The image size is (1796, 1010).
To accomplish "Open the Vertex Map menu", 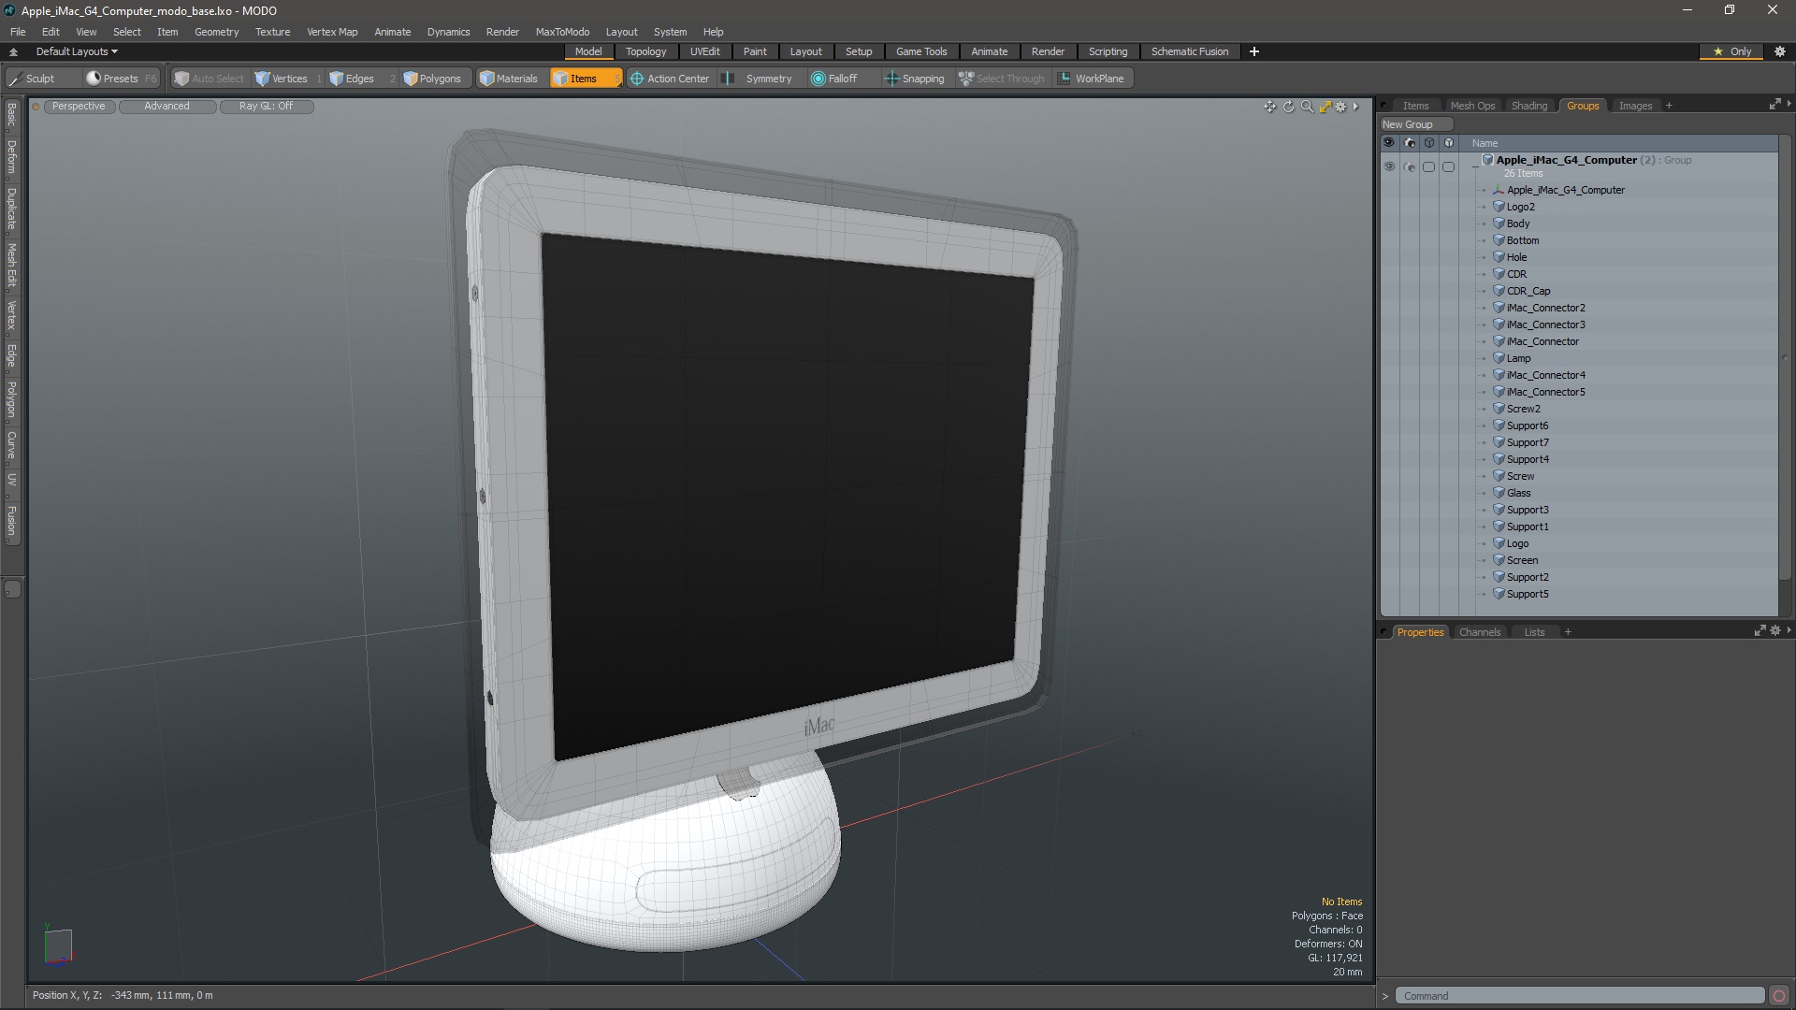I will coord(332,32).
